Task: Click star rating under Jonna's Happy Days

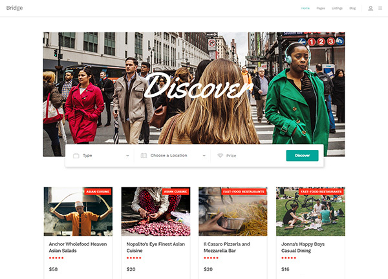Action: [x=289, y=258]
